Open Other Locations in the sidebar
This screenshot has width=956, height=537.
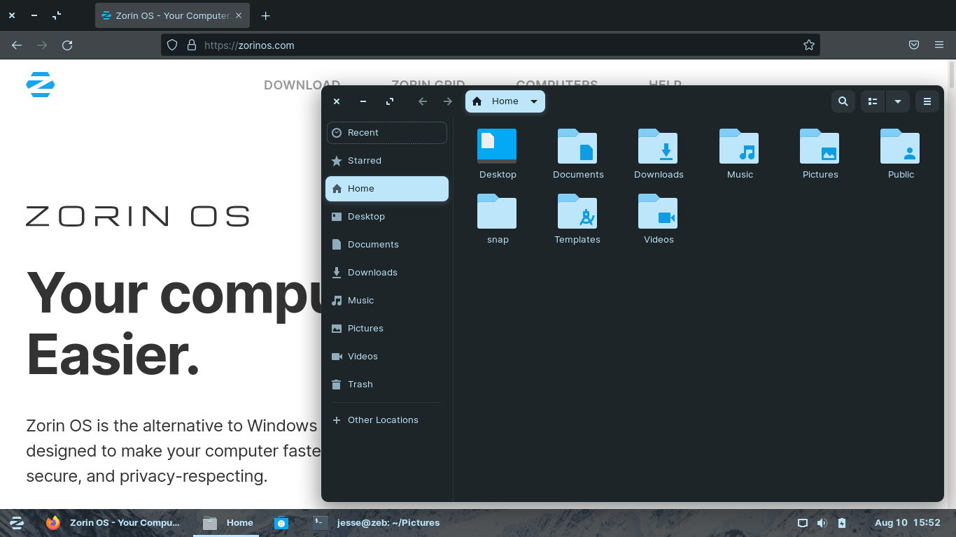click(387, 420)
